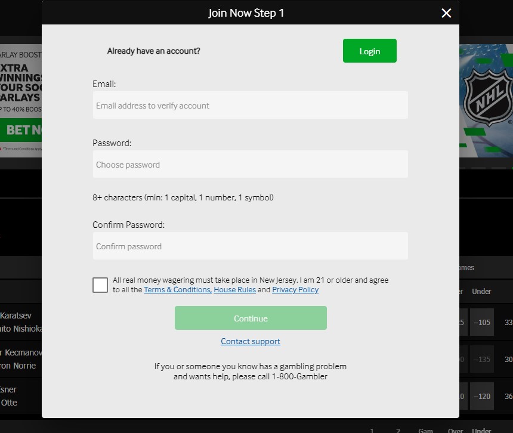
Task: Select the -135 Under odds button
Action: coord(481,359)
